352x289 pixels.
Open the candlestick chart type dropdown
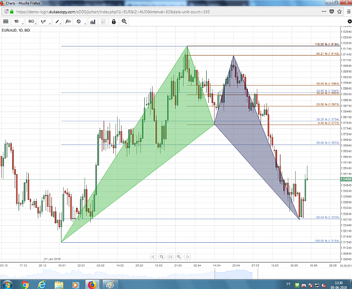coord(44,21)
